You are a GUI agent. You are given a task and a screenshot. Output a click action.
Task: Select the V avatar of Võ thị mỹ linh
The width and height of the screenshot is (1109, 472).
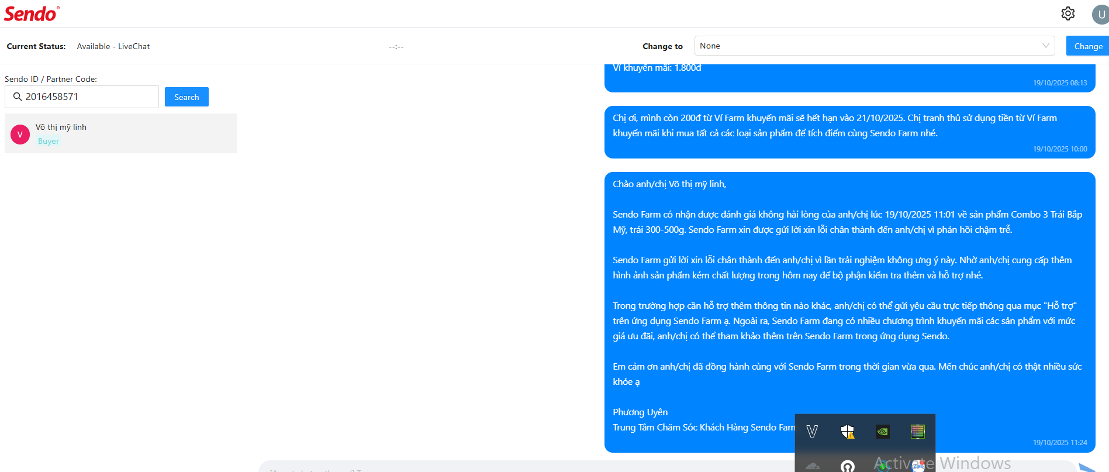[20, 135]
